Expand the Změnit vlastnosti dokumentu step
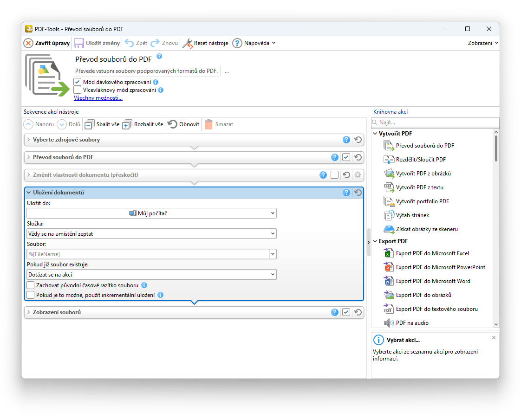The width and height of the screenshot is (521, 419). (x=29, y=175)
